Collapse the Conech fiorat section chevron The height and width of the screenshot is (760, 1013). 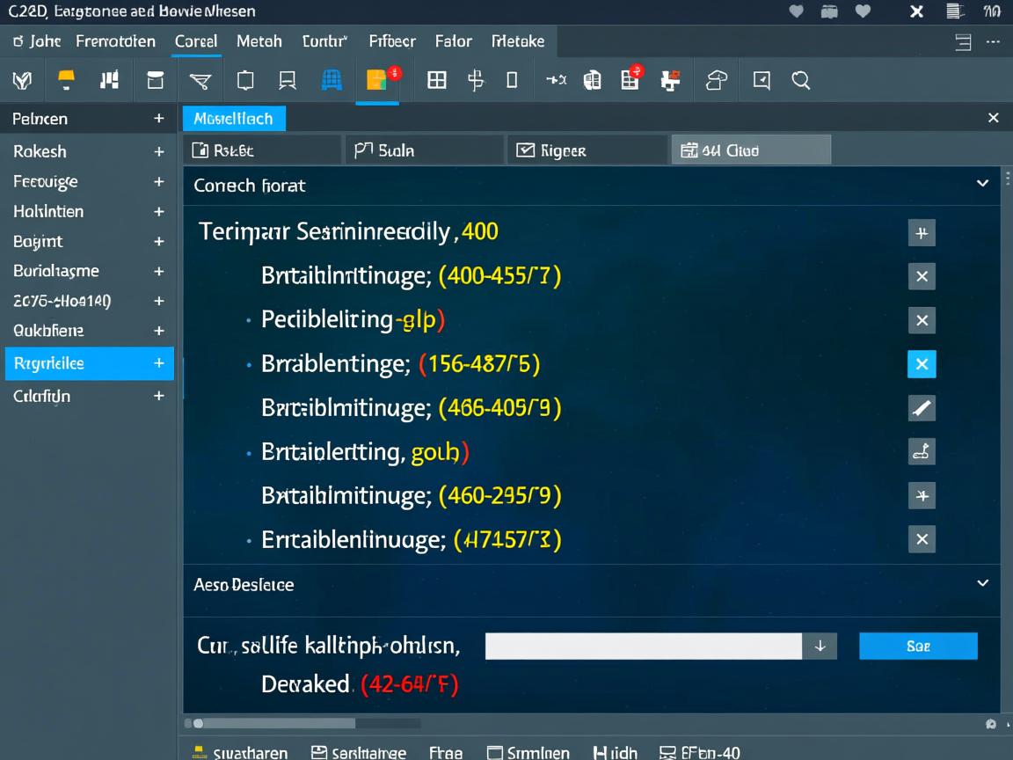(982, 184)
